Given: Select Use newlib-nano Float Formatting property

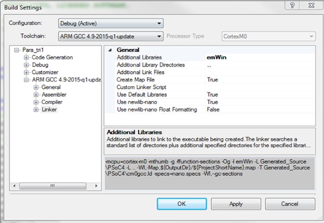Looking at the screenshot, I should [157, 109].
